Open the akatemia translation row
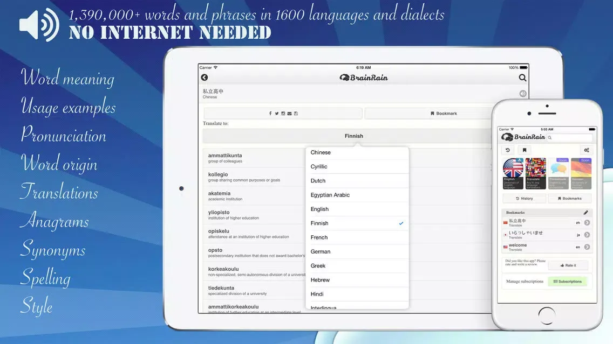This screenshot has height=344, width=613. click(x=254, y=196)
